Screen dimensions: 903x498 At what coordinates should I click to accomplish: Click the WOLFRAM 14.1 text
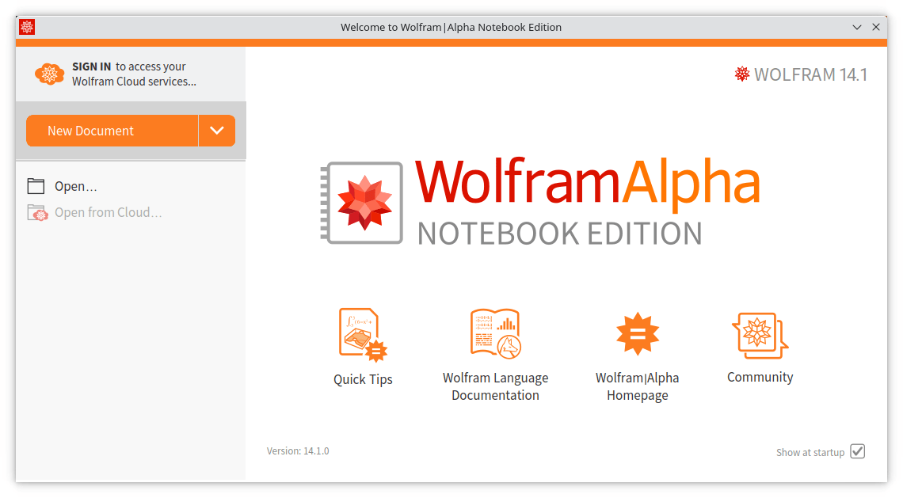[810, 74]
